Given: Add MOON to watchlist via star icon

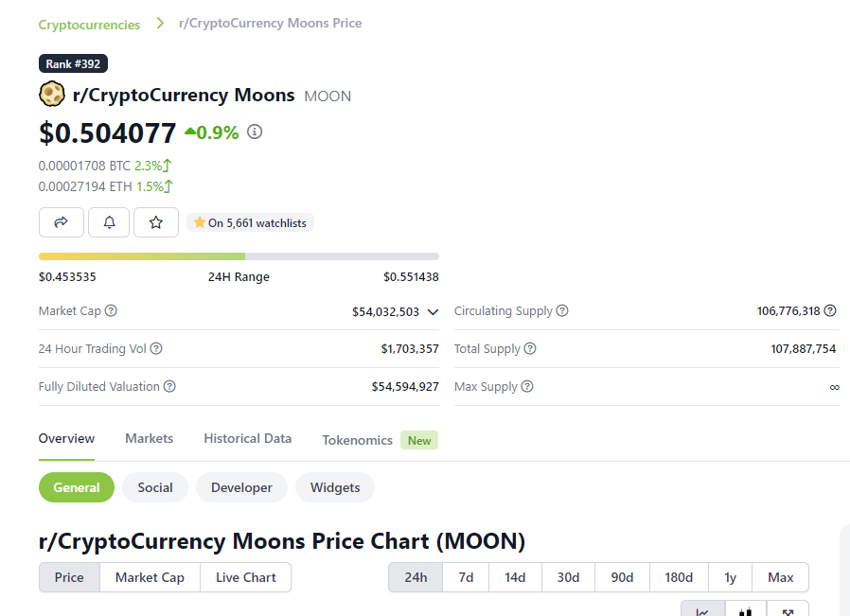Looking at the screenshot, I should pyautogui.click(x=155, y=222).
